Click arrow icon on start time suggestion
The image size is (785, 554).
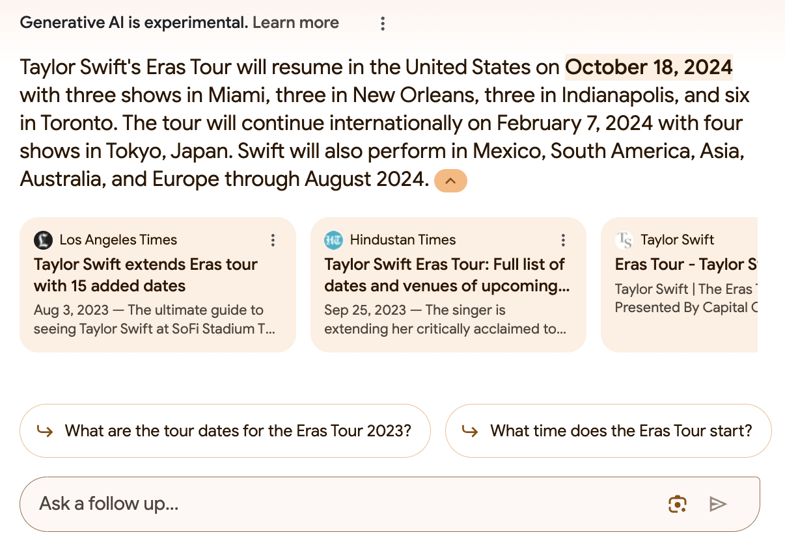(470, 430)
